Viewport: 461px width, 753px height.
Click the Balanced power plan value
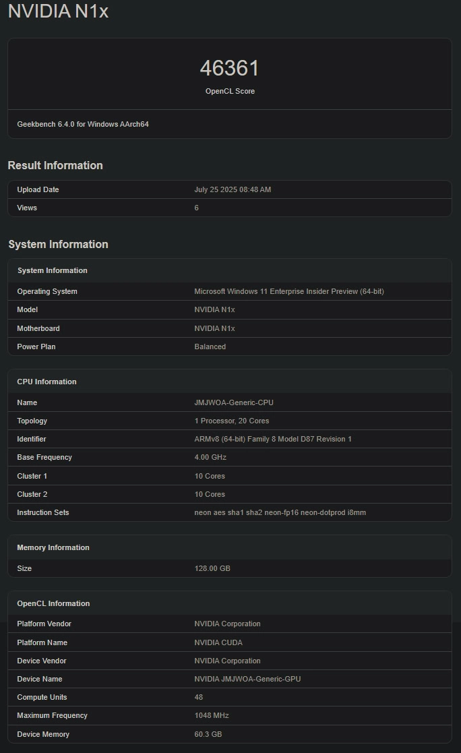click(x=210, y=347)
